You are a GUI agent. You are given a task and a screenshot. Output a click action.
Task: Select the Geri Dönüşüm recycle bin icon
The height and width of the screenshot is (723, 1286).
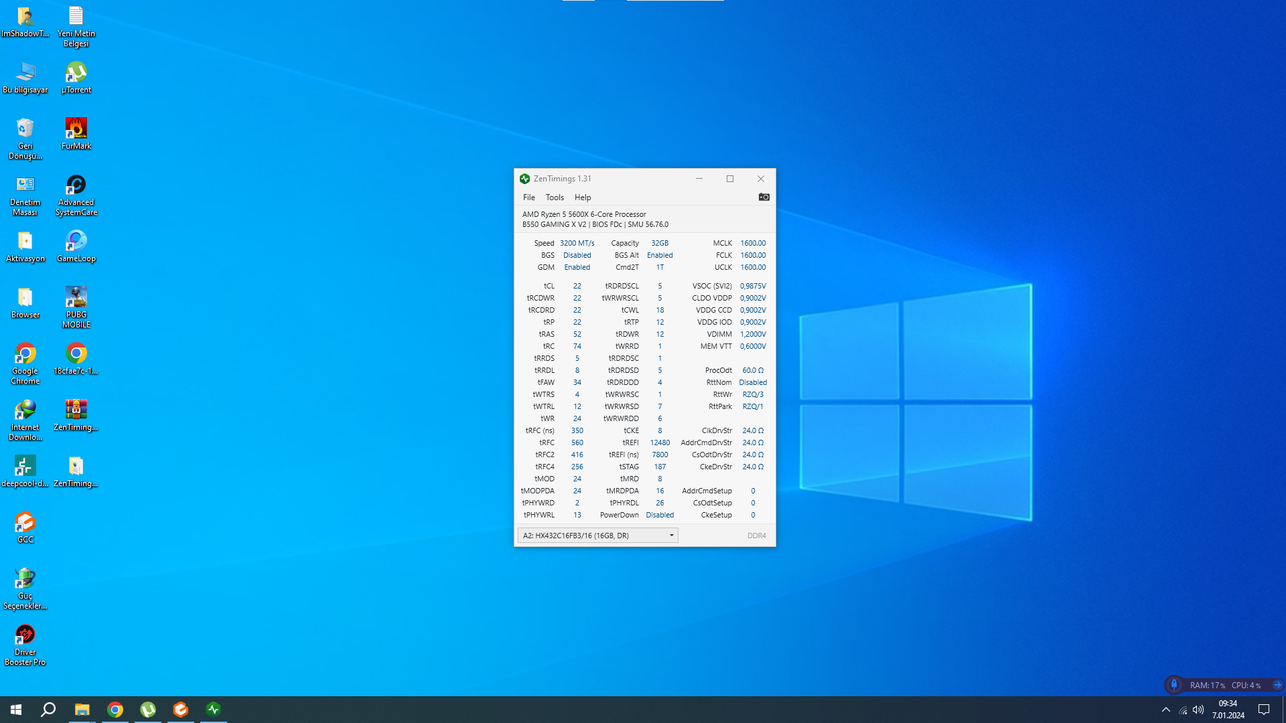tap(25, 139)
